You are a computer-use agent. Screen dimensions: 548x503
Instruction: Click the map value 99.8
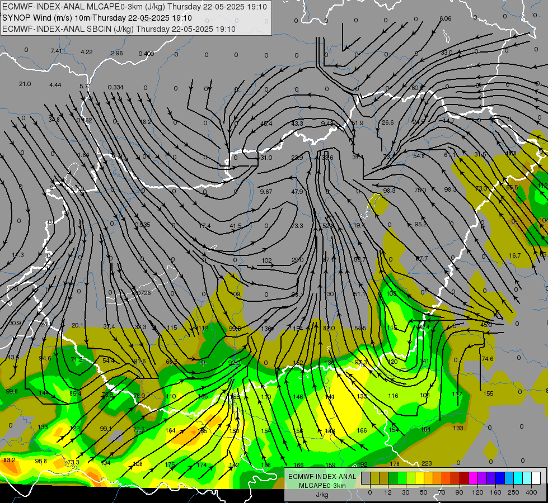(12, 391)
